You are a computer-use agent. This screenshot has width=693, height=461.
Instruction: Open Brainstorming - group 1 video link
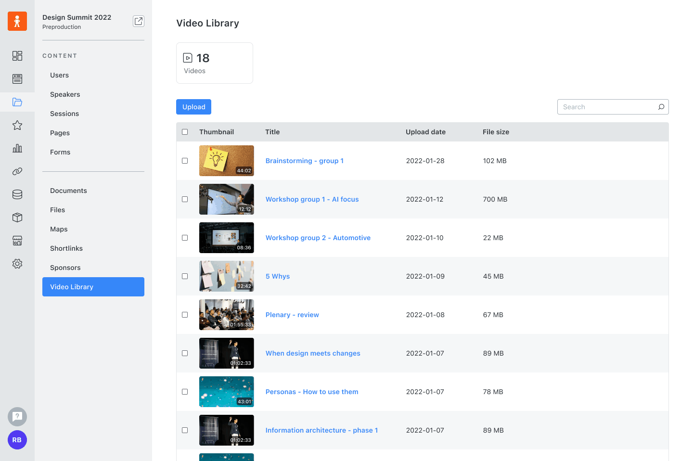(305, 161)
